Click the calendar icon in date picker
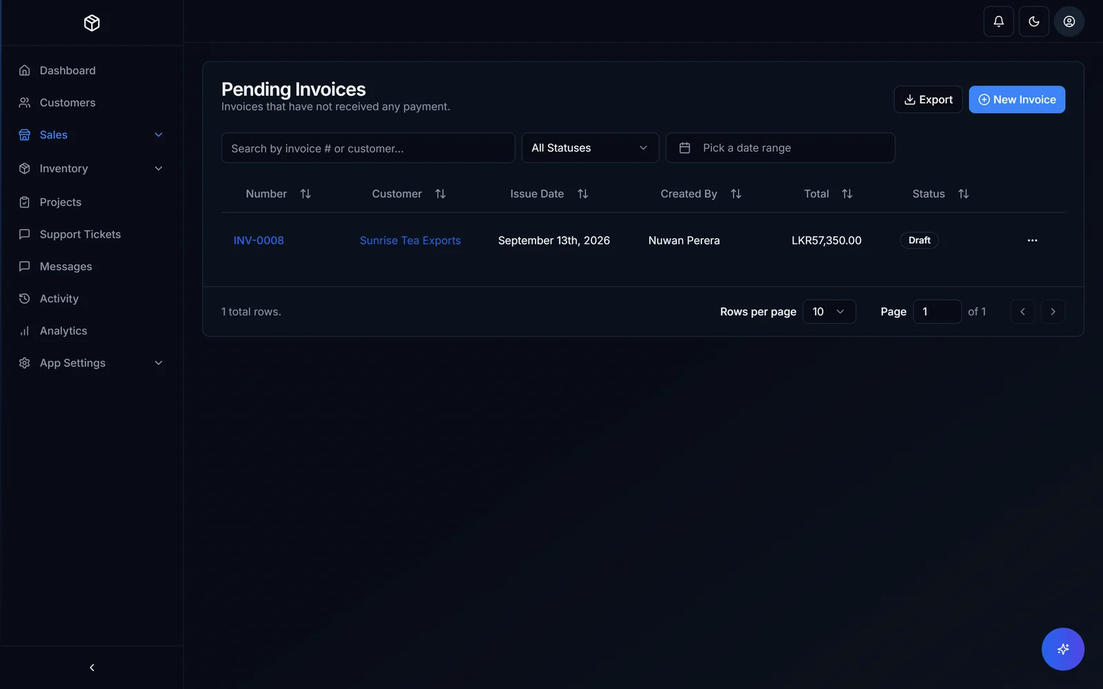Viewport: 1103px width, 689px height. (x=685, y=148)
